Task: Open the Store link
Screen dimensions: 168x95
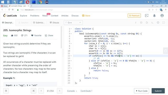Action: coord(86,16)
